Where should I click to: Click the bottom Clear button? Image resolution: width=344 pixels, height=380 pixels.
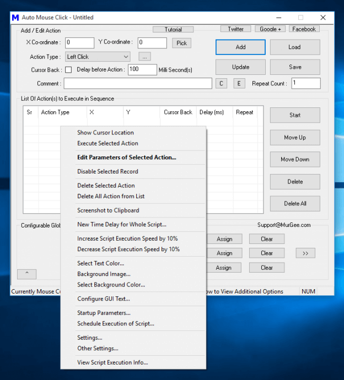click(x=267, y=268)
